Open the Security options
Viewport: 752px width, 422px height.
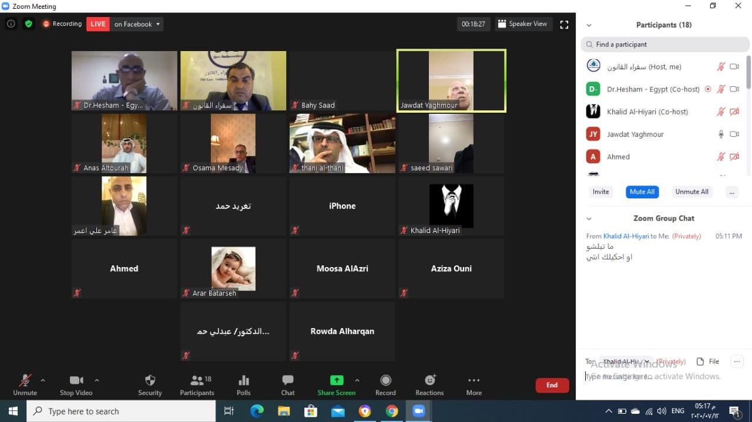(x=150, y=384)
